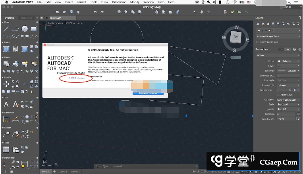This screenshot has width=303, height=174.
Task: Select the Move tool in Modify panel
Action: point(6,84)
